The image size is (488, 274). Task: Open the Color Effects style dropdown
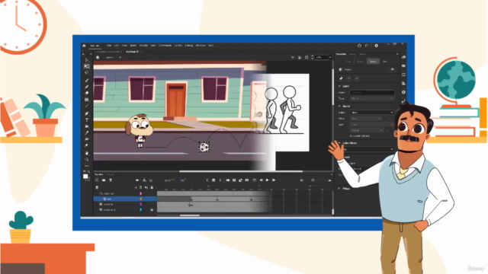point(368,149)
